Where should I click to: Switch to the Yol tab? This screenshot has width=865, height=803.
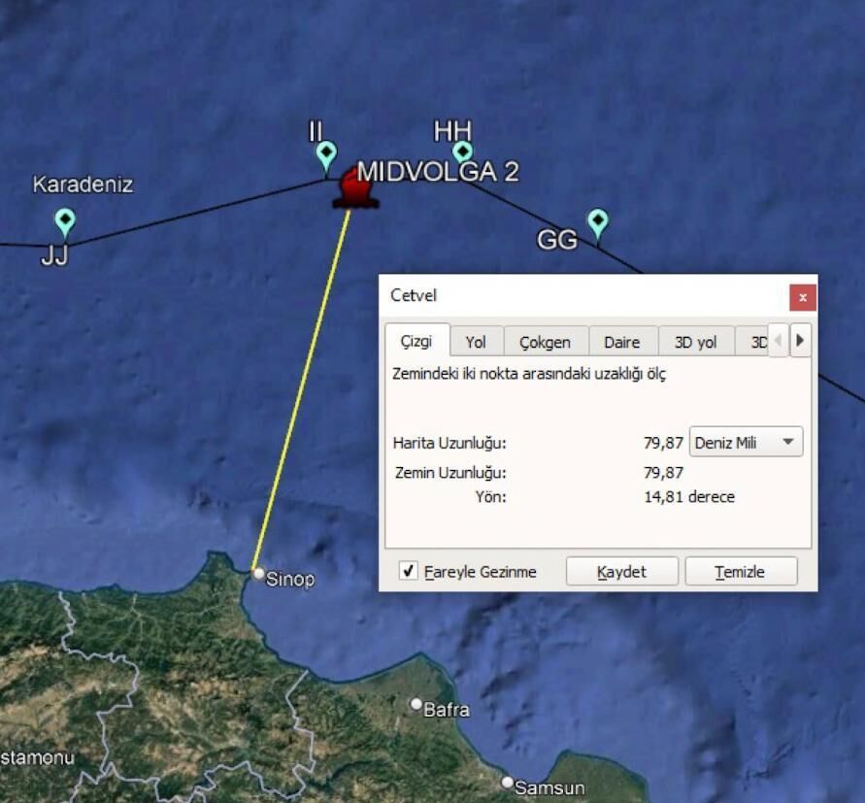476,342
